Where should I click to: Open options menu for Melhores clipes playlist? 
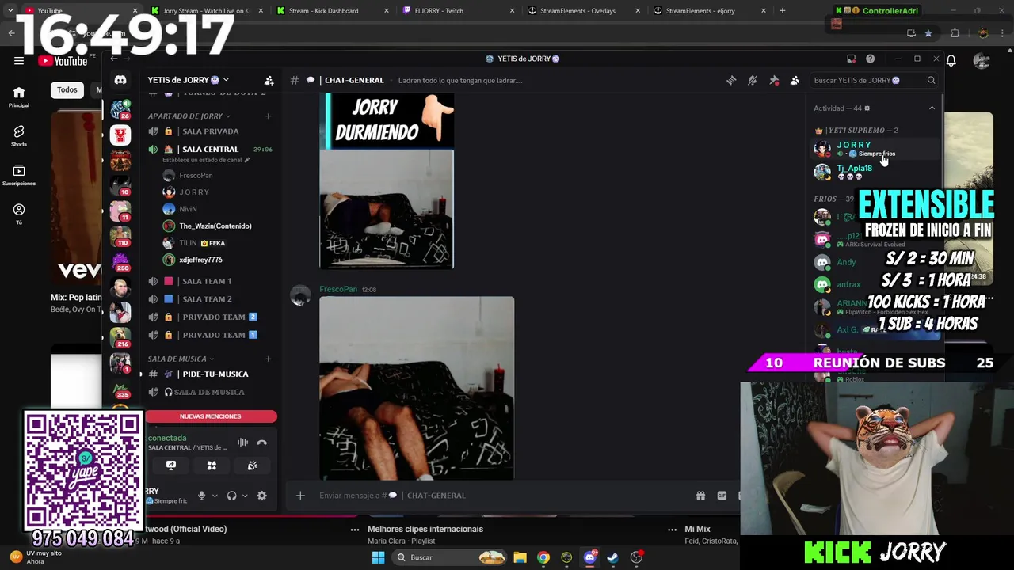672,530
